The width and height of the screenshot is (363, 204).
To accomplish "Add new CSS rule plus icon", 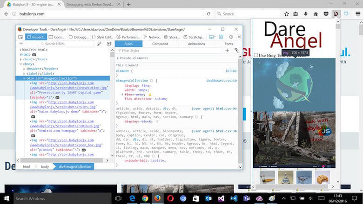I will pyautogui.click(x=227, y=51).
